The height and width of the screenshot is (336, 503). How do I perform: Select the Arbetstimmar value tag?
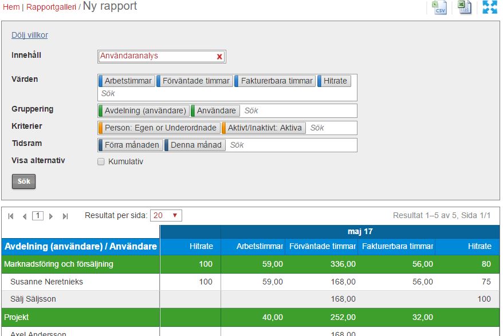coord(127,81)
